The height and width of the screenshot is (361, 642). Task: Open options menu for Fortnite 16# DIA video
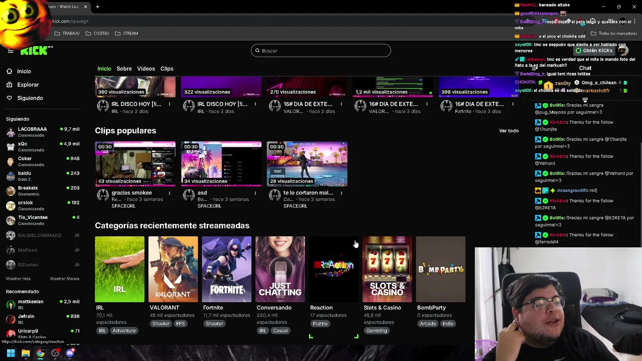513,104
